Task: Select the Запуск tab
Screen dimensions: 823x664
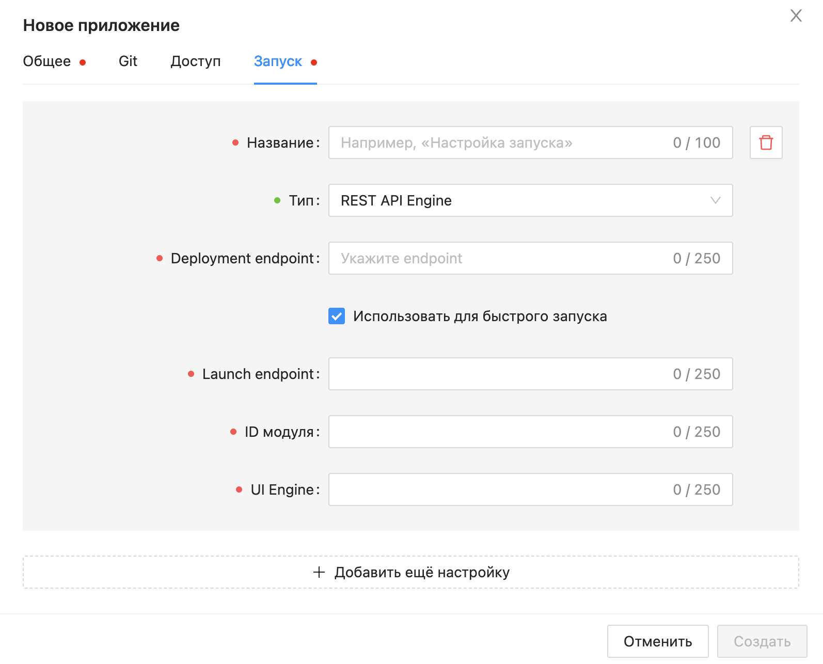Action: coord(278,61)
